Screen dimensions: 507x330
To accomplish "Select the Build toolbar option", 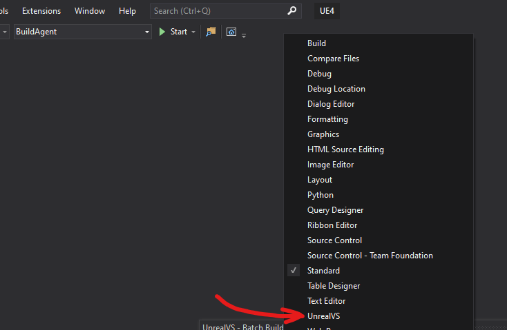I will [x=316, y=43].
